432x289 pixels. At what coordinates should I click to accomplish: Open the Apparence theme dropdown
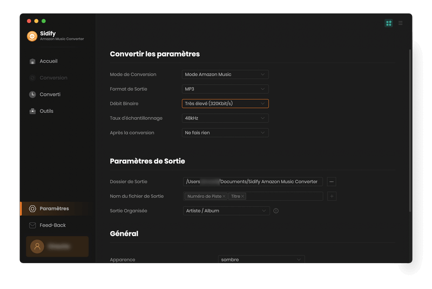pos(261,259)
